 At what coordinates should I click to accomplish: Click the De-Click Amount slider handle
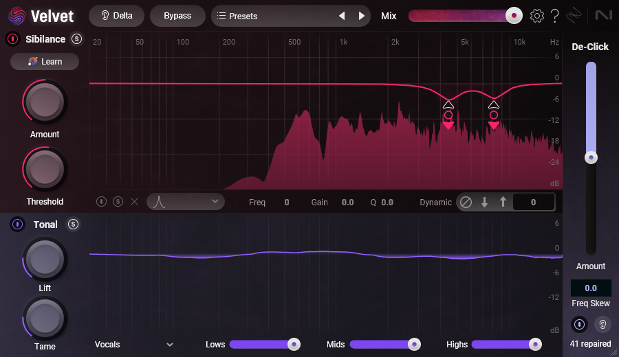[591, 158]
